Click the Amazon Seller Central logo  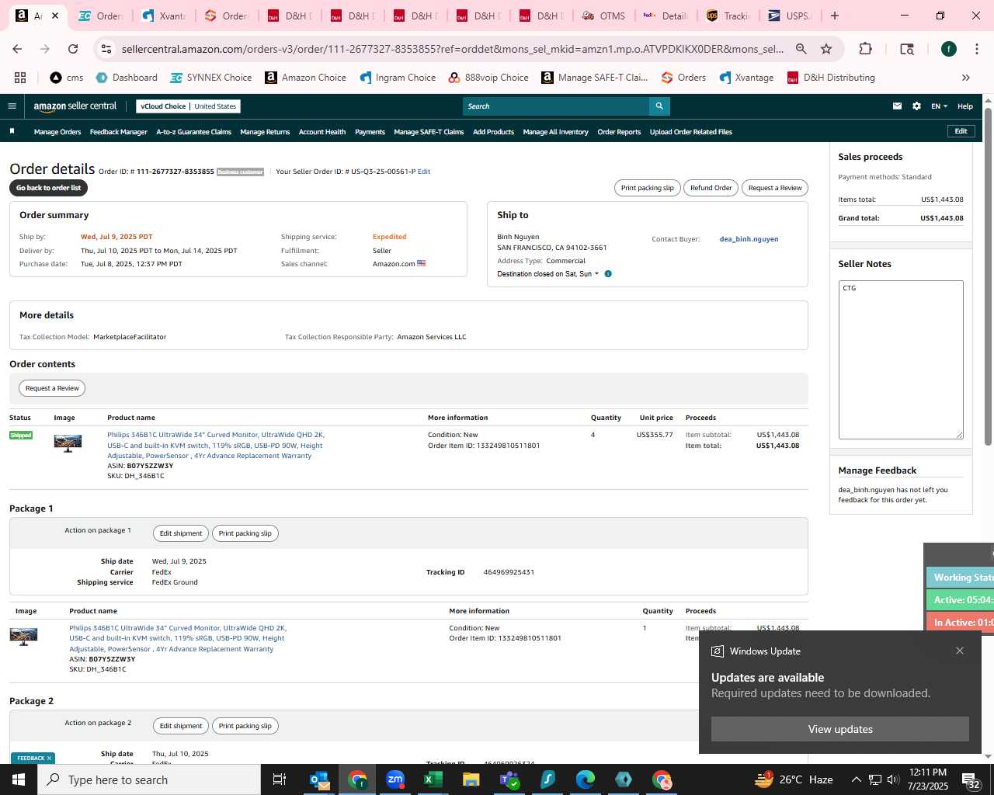(x=75, y=106)
